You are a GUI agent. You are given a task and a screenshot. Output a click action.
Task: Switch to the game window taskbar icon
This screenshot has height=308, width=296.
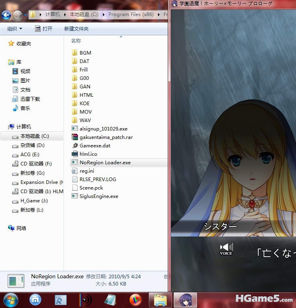point(185,300)
